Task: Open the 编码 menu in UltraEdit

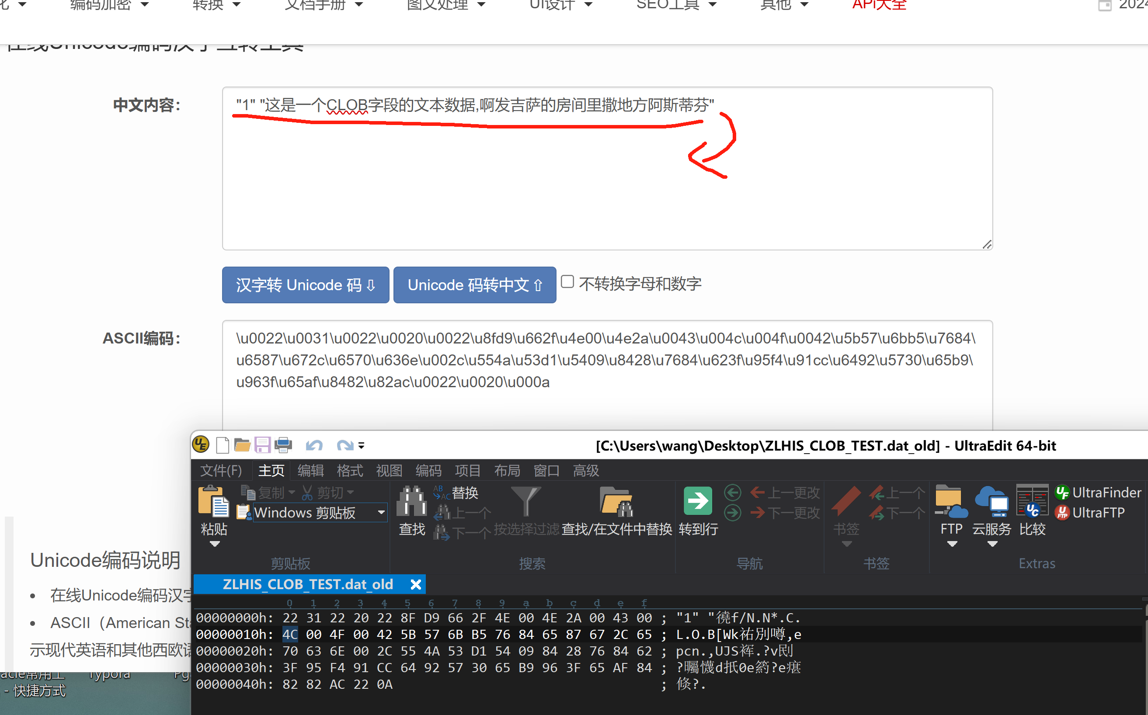Action: coord(428,471)
